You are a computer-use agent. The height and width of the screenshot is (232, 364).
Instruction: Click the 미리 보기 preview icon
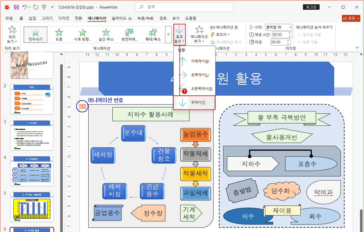pyautogui.click(x=12, y=30)
